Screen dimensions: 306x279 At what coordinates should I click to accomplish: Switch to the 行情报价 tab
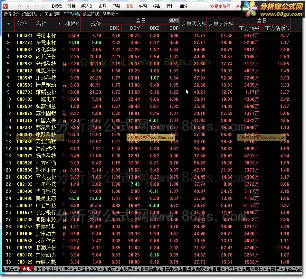point(11,14)
